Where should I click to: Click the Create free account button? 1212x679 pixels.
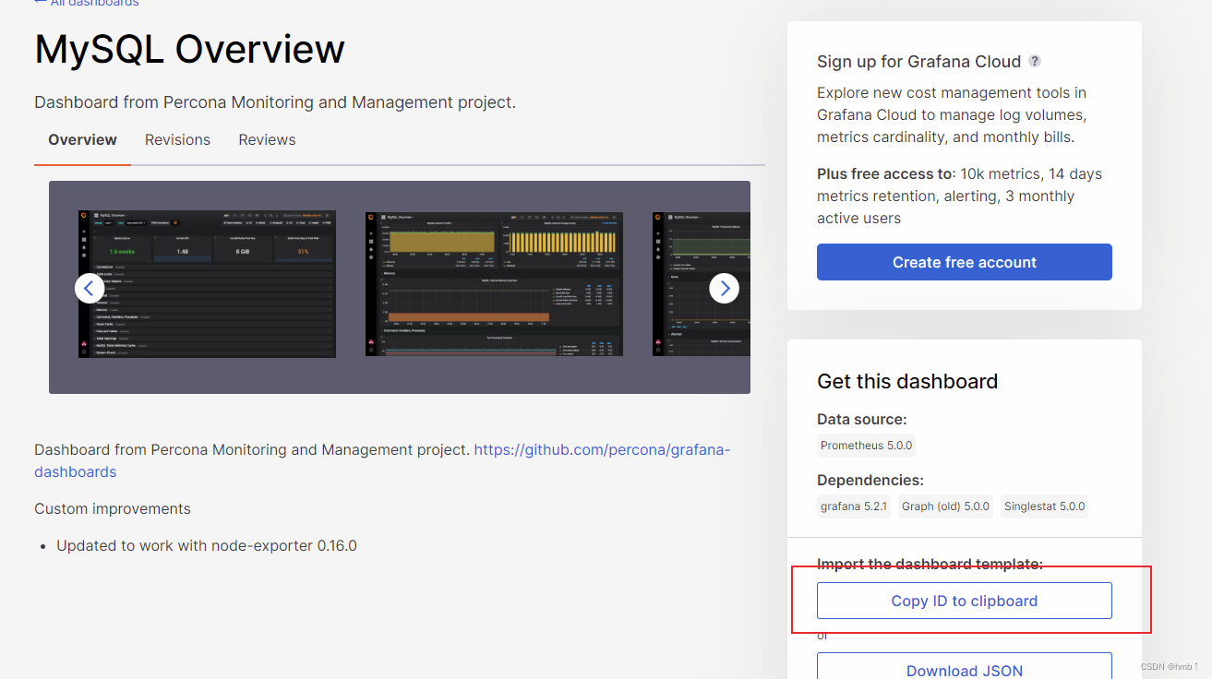point(965,262)
